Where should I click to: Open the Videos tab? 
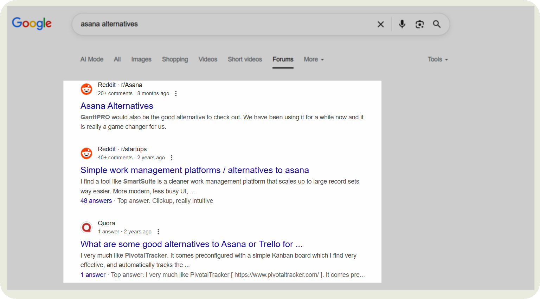point(208,59)
